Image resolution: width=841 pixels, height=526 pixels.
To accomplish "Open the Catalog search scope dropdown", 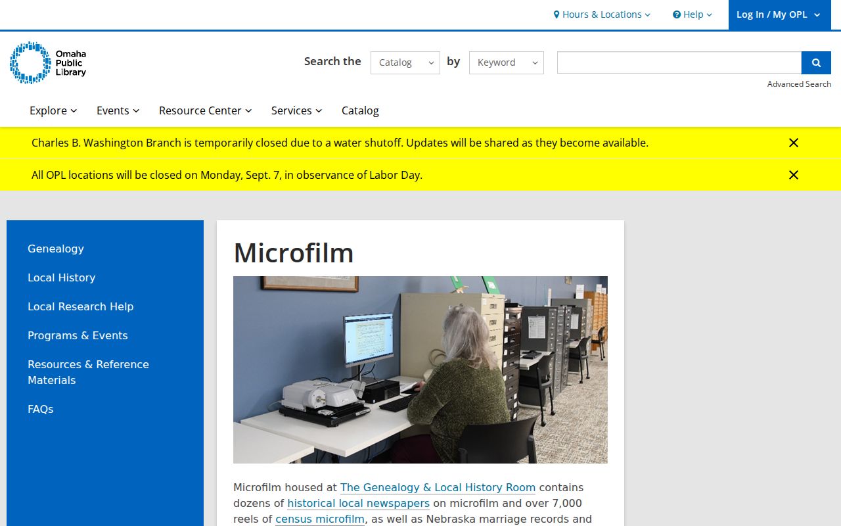I will (405, 62).
